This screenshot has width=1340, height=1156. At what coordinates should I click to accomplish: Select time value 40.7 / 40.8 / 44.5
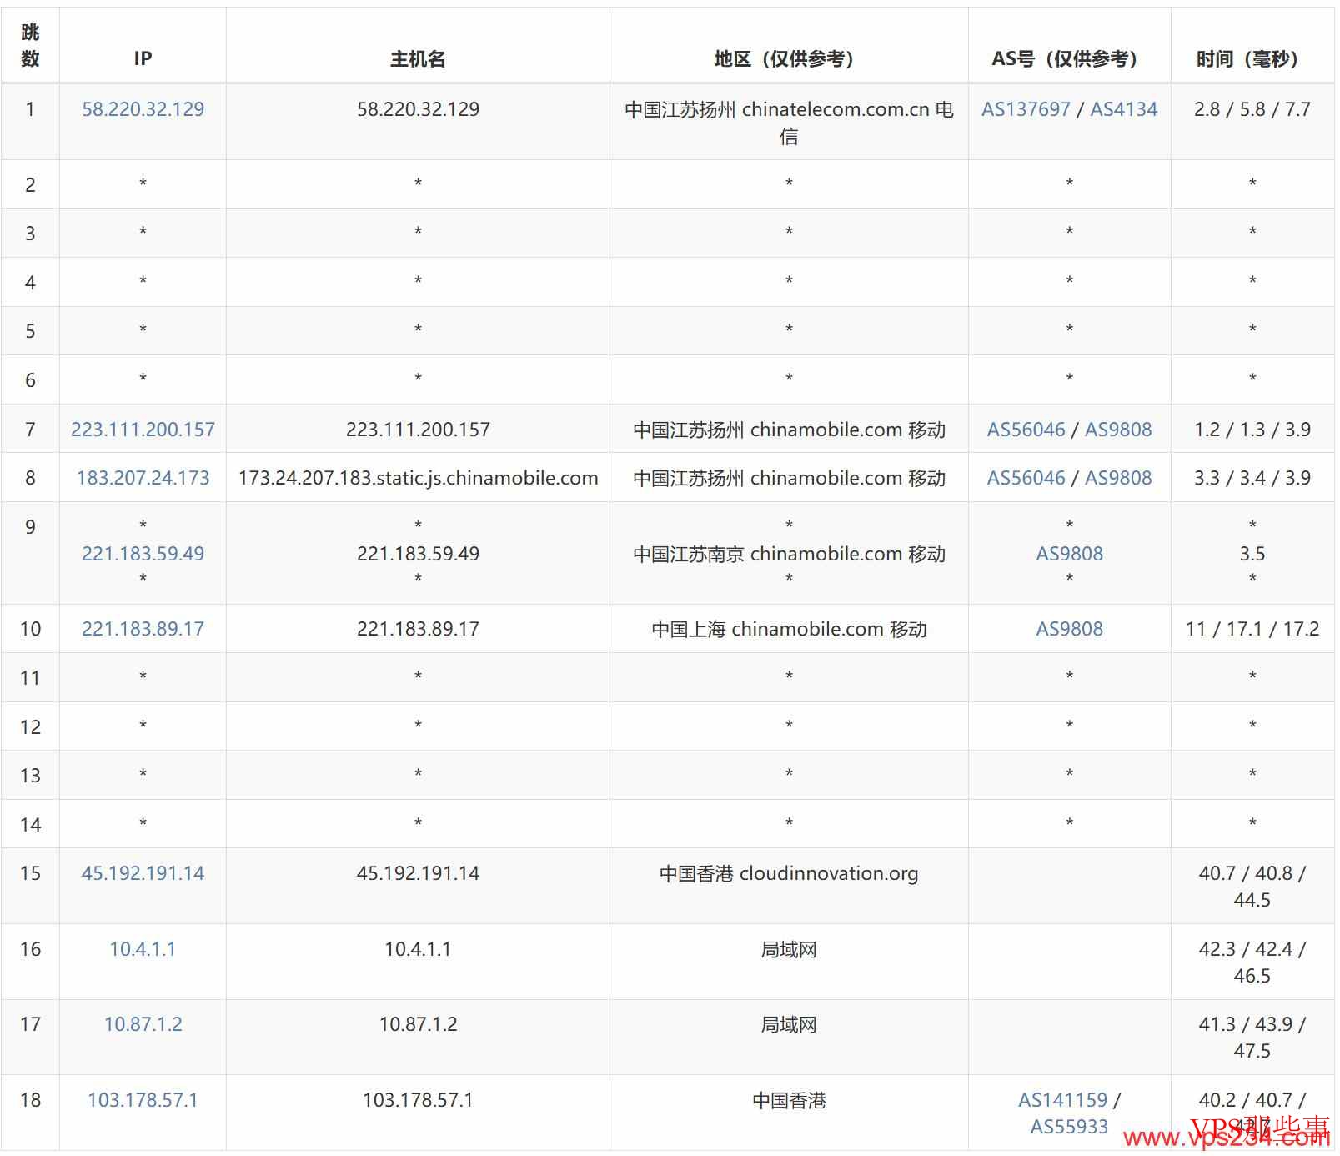pos(1252,887)
